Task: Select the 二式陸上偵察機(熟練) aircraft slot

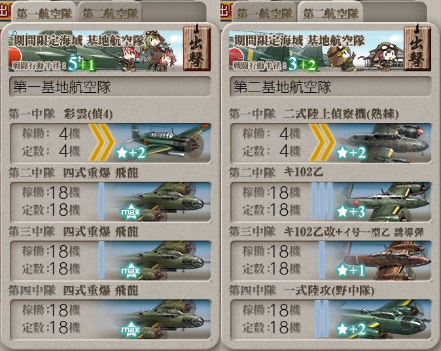Action: [331, 142]
